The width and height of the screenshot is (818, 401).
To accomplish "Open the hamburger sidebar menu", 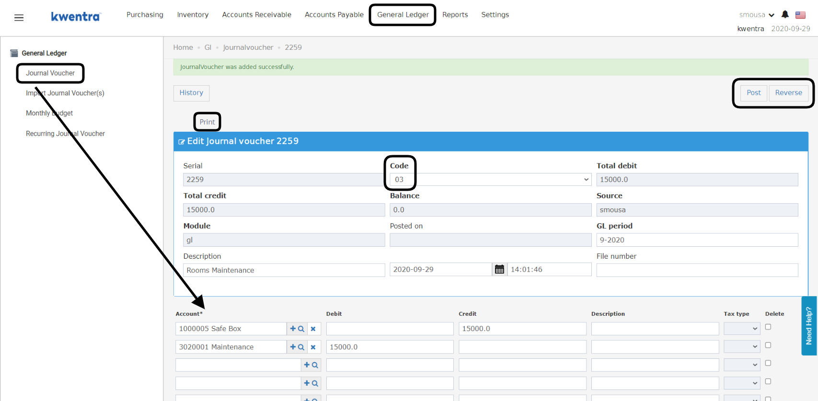I will 19,18.
